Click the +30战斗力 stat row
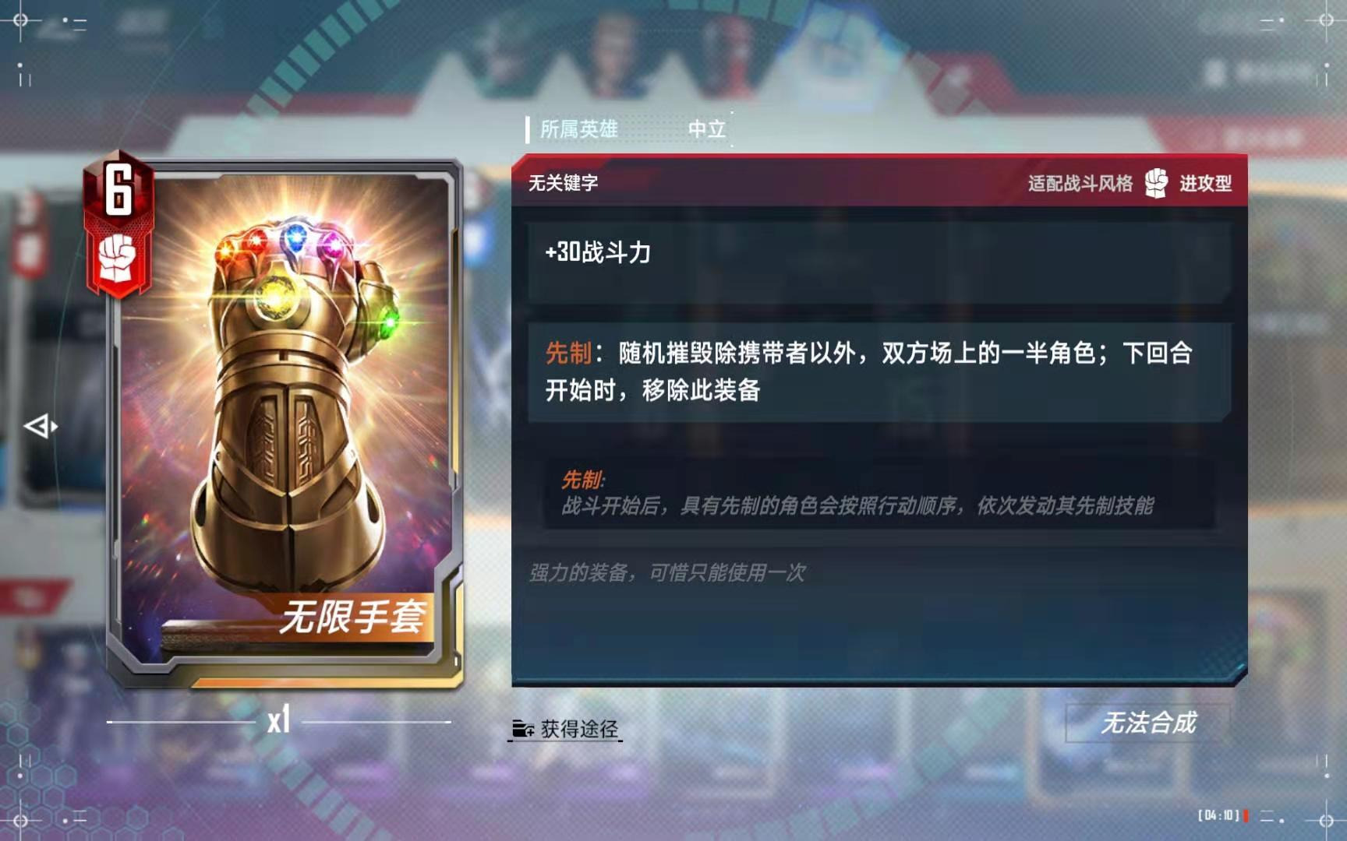 879,262
